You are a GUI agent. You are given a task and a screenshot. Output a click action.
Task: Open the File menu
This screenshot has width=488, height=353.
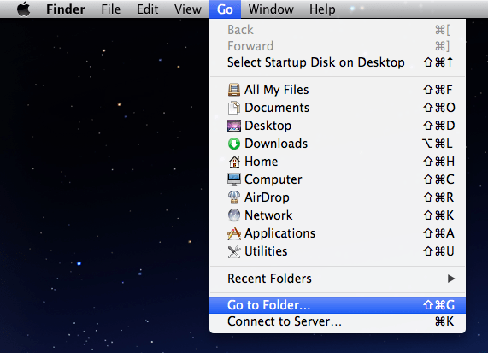point(111,9)
